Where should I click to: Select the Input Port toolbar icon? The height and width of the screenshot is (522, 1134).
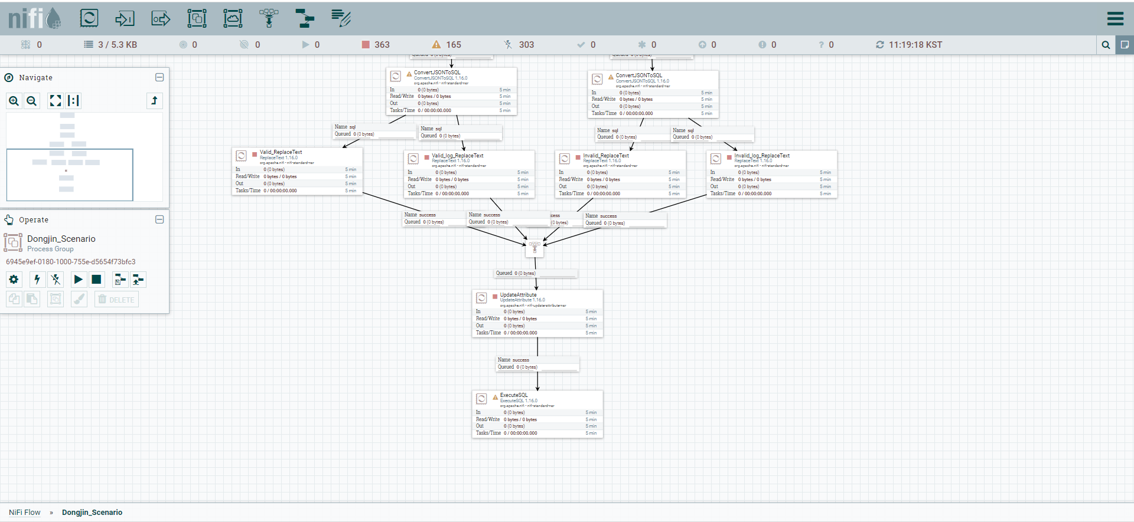point(125,18)
